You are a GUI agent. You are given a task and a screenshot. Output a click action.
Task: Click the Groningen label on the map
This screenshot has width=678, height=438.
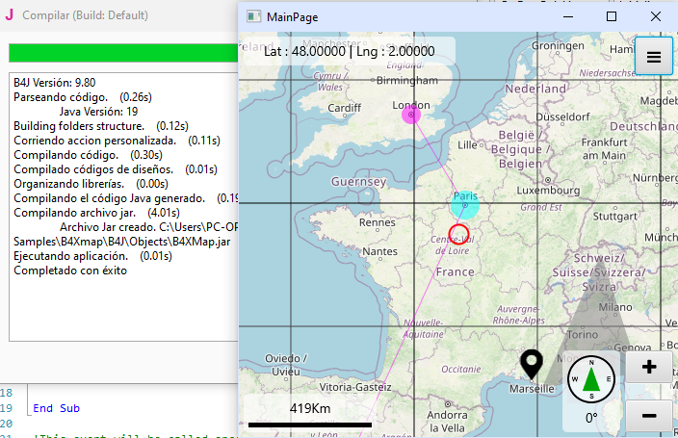pos(558,45)
